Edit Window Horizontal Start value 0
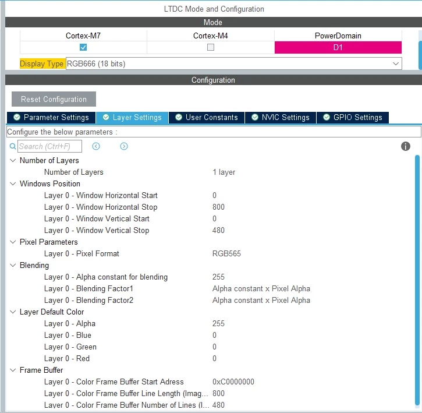 click(x=215, y=195)
